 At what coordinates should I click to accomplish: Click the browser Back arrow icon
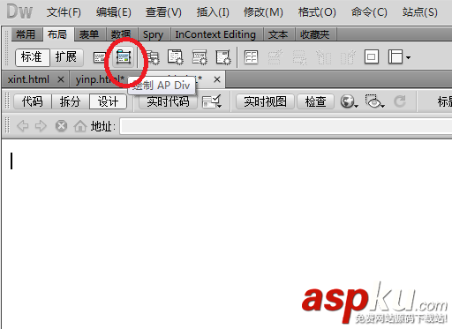pos(23,126)
